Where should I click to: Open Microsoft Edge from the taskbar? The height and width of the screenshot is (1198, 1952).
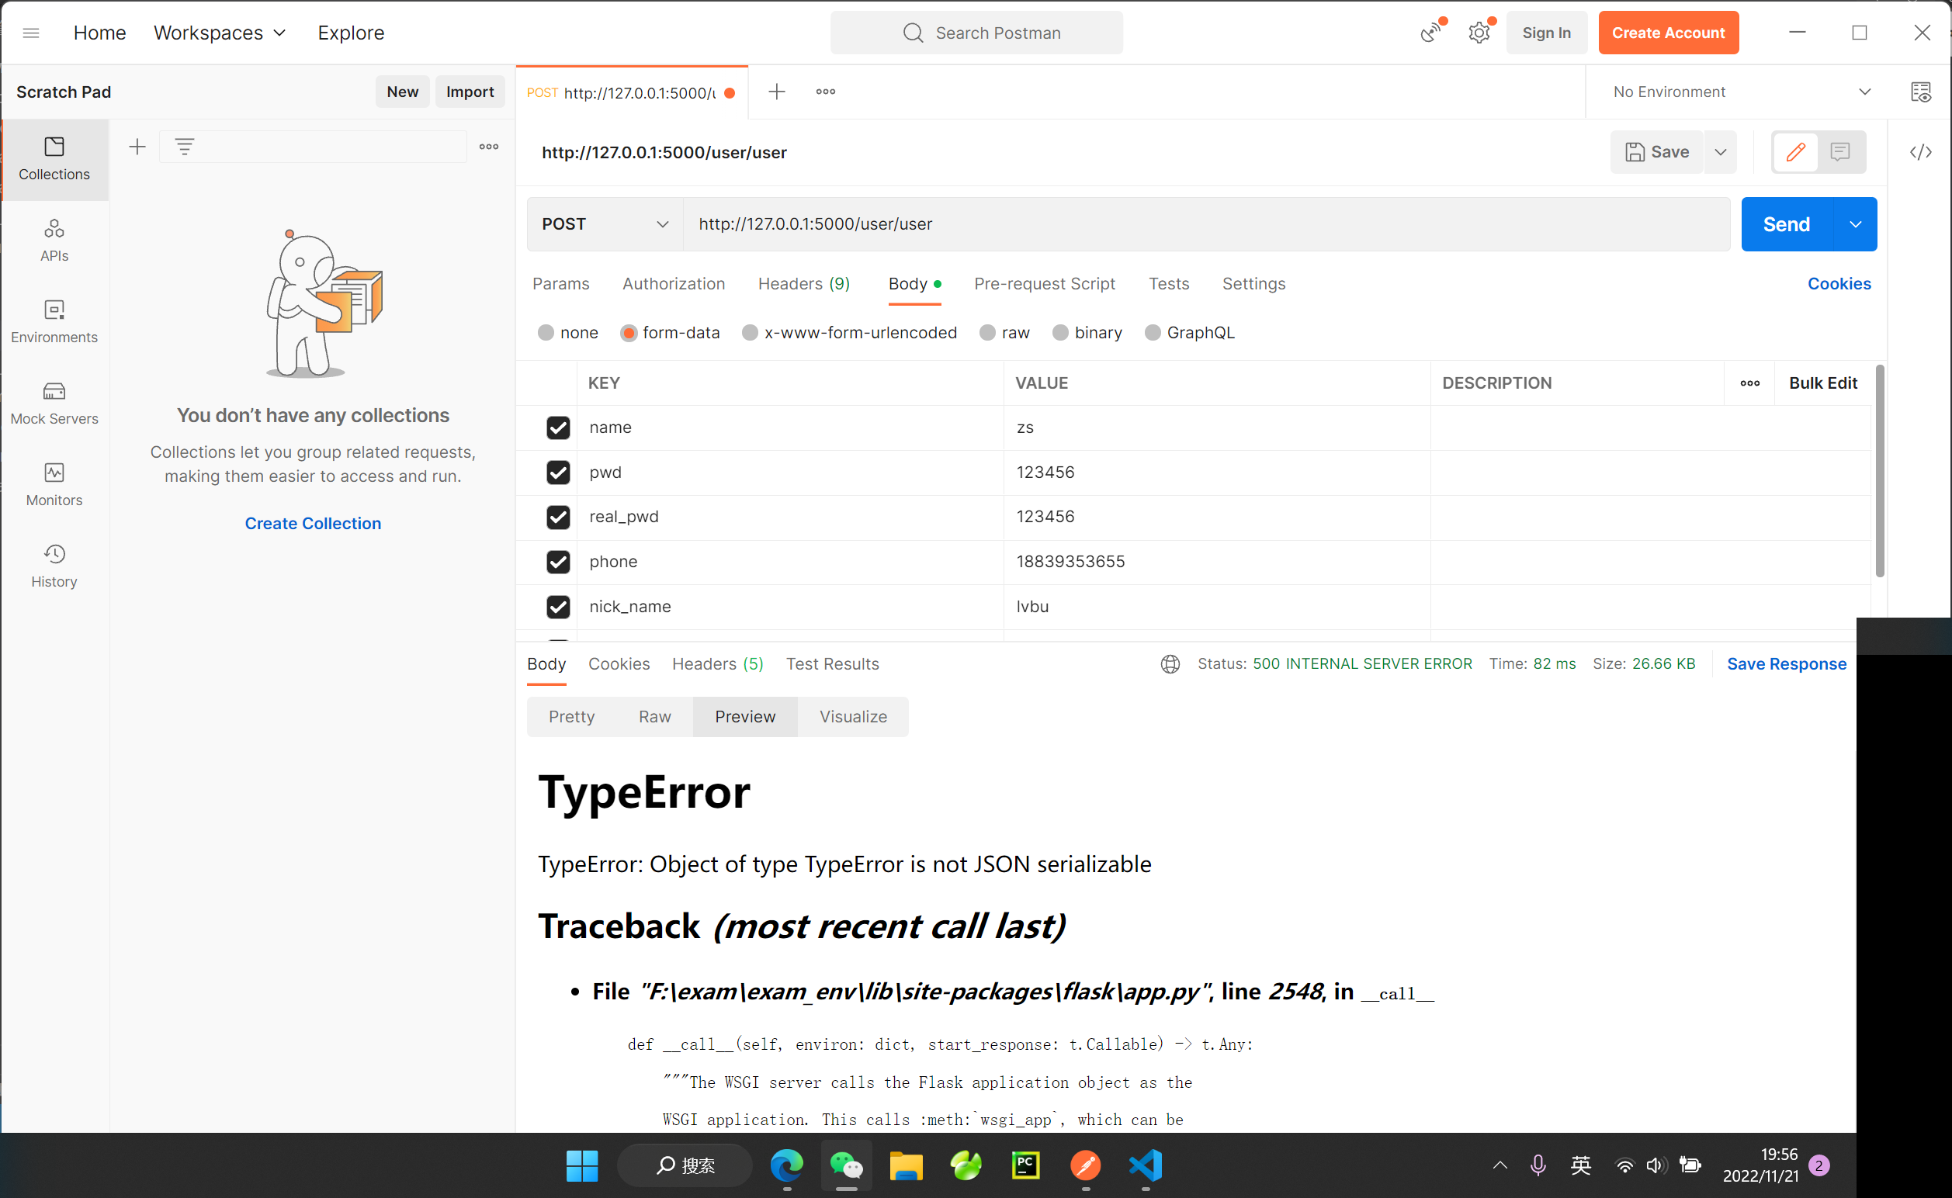(786, 1165)
